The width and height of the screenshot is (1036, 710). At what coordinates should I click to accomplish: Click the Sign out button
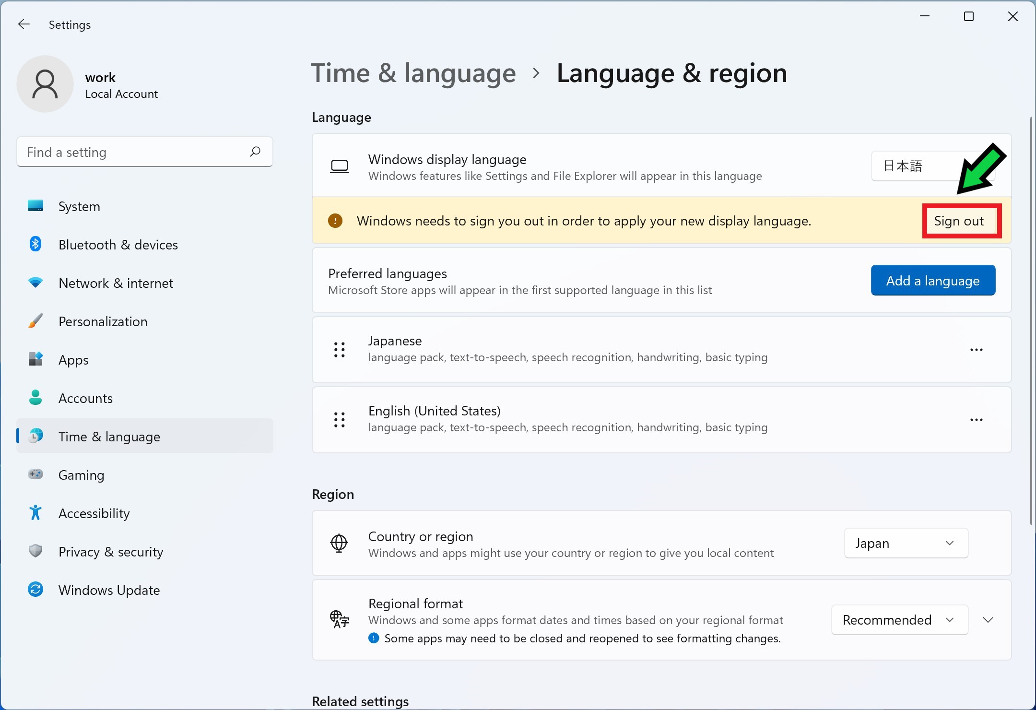[959, 221]
